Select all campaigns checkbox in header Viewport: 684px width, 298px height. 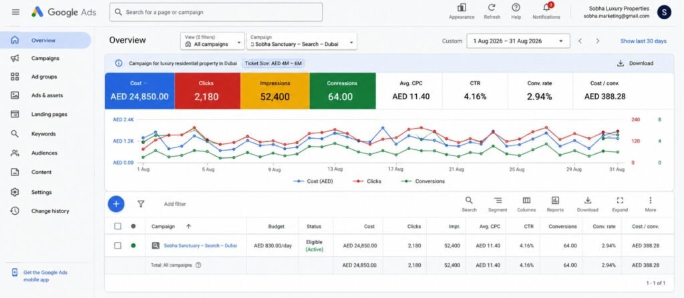pyautogui.click(x=118, y=226)
